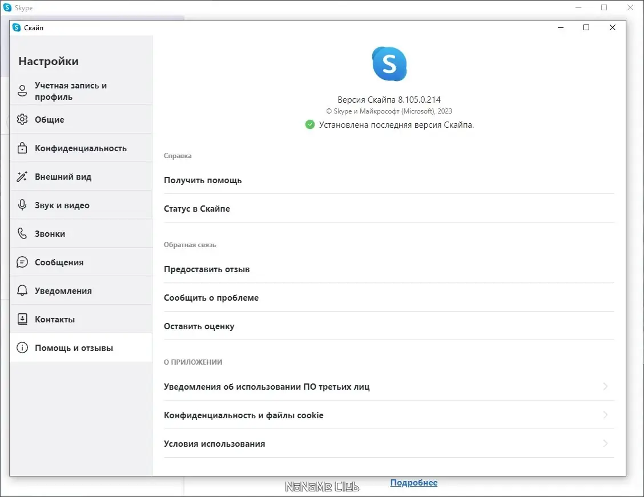This screenshot has width=644, height=497.
Task: Open the Конфиденциальность settings section
Action: (81, 148)
